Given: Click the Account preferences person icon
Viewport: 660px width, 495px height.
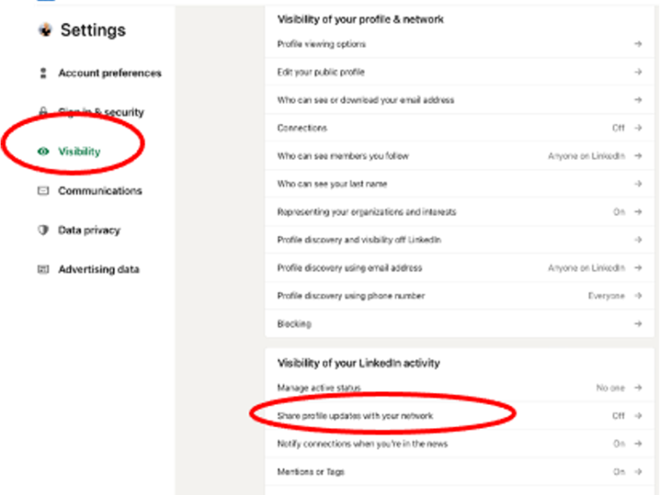Looking at the screenshot, I should coord(43,73).
